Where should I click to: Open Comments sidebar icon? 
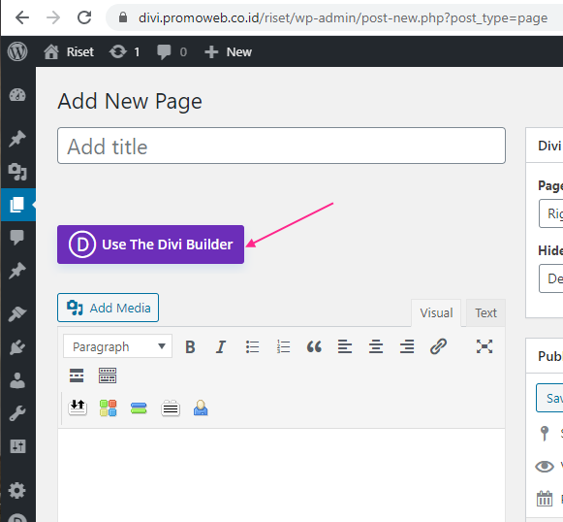17,238
